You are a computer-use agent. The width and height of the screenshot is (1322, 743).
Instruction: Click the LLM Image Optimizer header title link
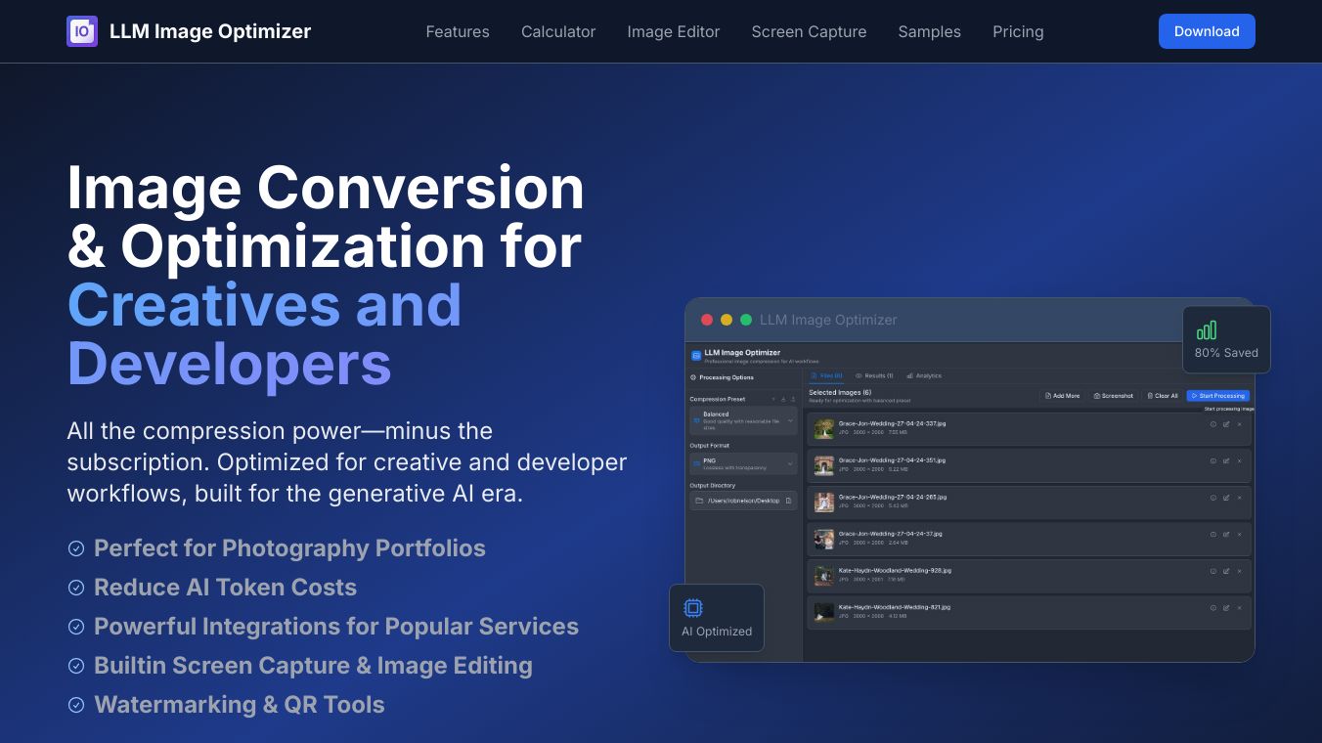tap(210, 31)
